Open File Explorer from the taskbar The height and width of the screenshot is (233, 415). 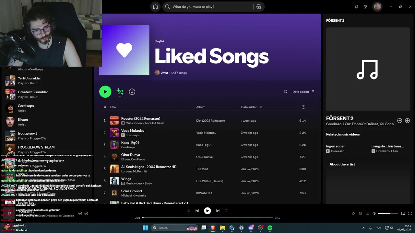point(222,228)
